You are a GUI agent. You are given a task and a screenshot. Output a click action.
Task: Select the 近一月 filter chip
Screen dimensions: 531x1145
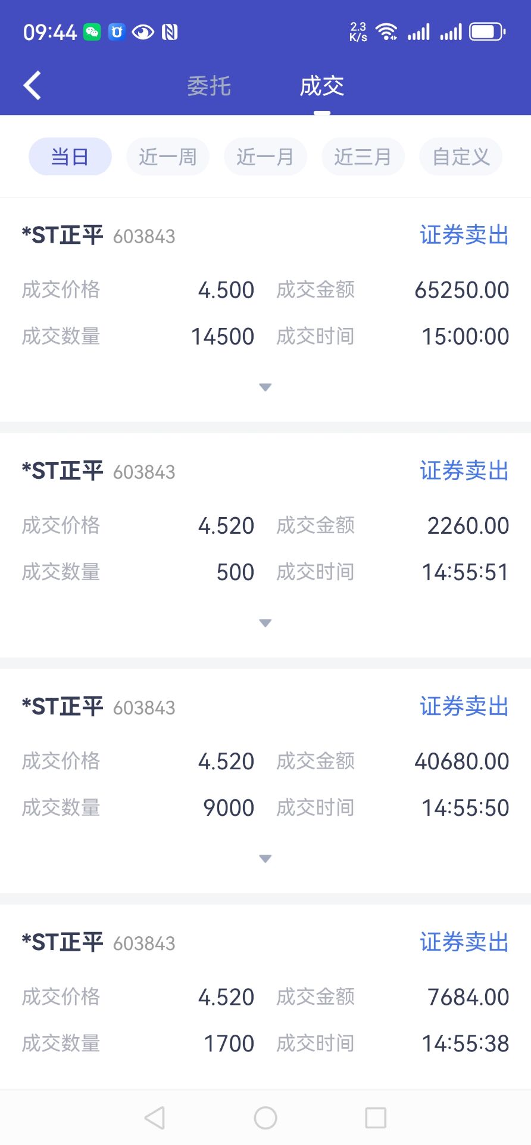point(265,157)
